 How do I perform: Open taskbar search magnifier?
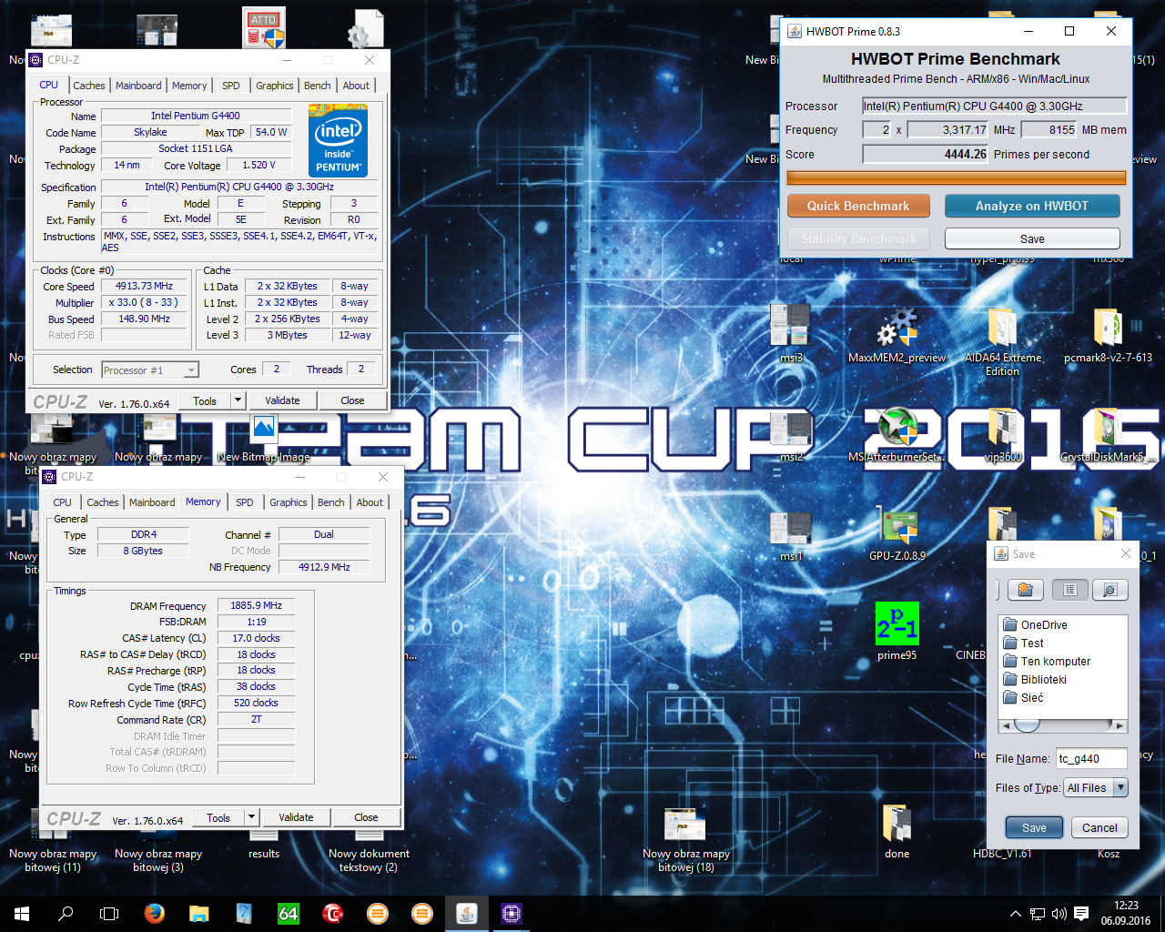(x=66, y=914)
